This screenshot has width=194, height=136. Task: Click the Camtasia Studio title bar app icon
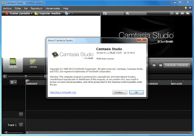point(3,3)
